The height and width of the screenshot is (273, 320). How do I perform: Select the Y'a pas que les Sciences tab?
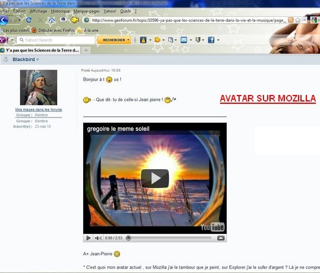point(40,50)
